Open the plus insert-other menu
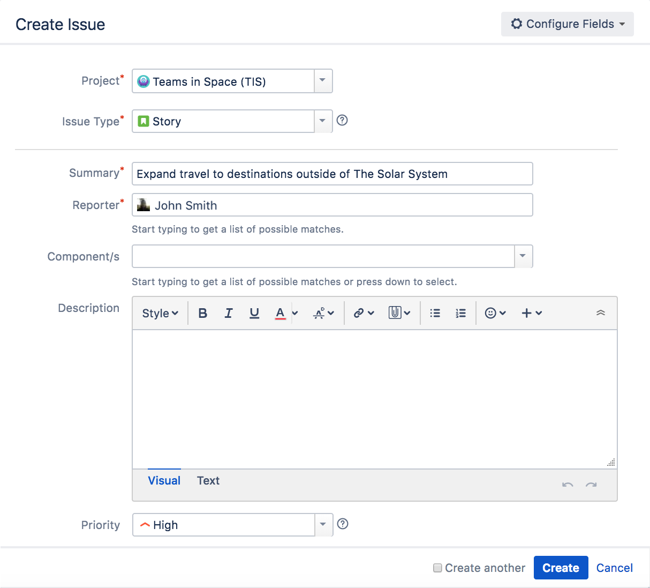This screenshot has height=588, width=650. (532, 313)
